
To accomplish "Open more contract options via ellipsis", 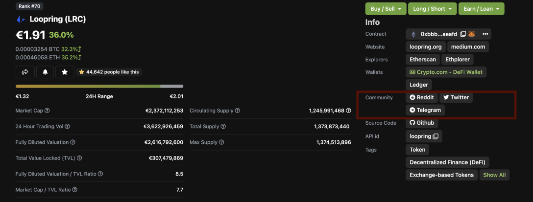I will (485, 34).
